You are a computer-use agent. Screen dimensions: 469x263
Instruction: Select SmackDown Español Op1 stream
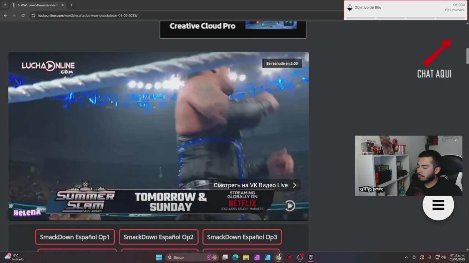click(x=75, y=237)
